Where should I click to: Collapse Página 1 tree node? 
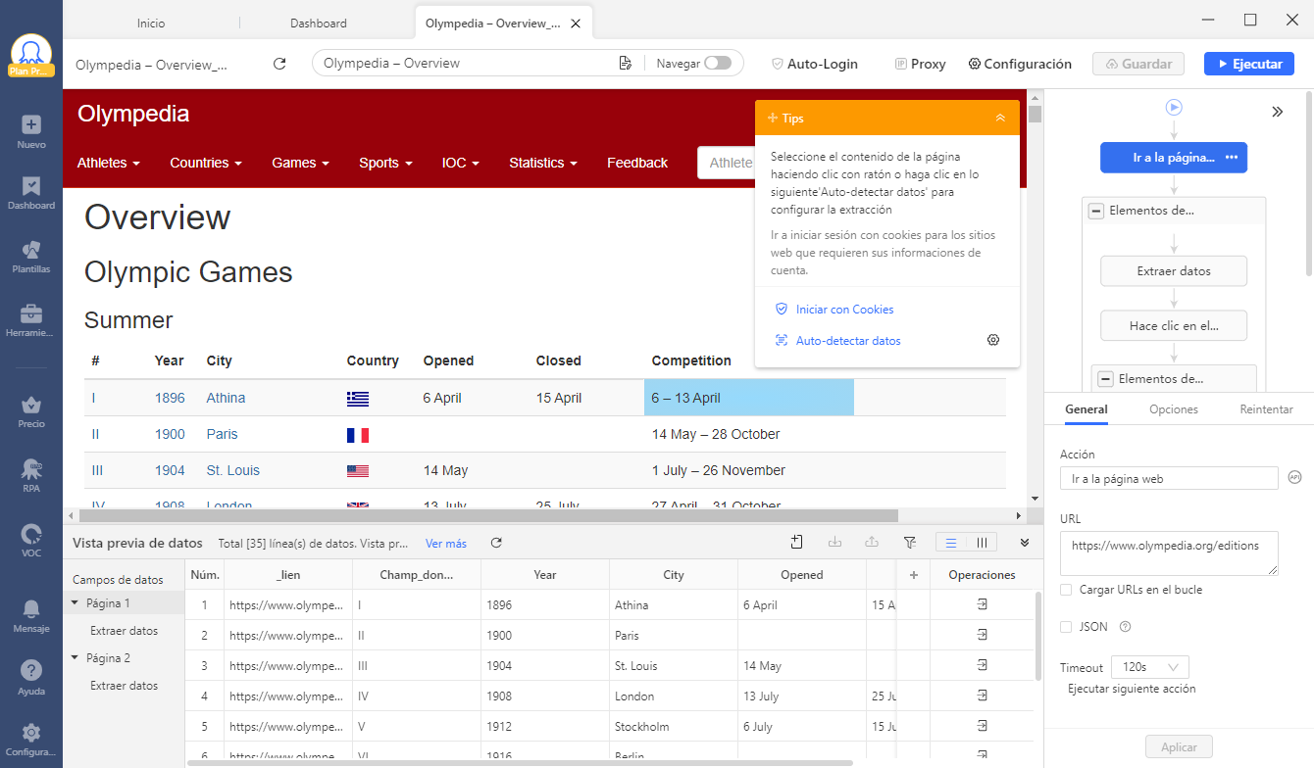tap(75, 602)
